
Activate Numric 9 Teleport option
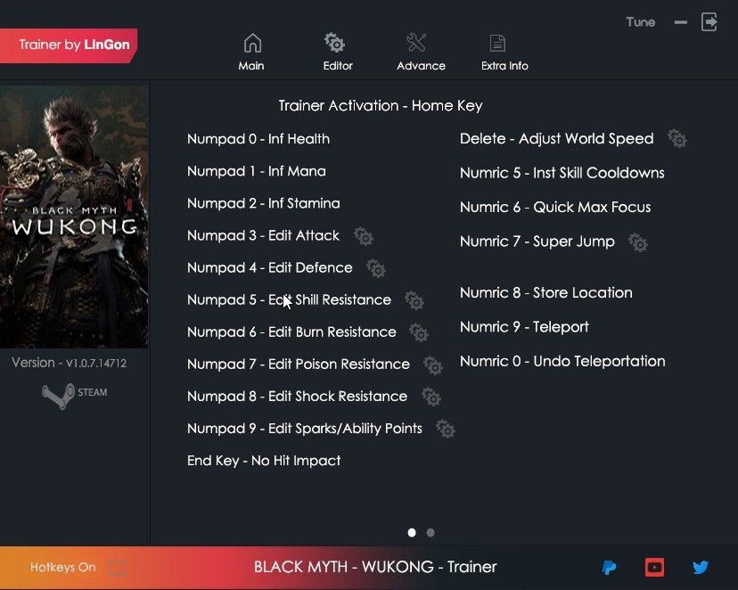[x=524, y=327]
